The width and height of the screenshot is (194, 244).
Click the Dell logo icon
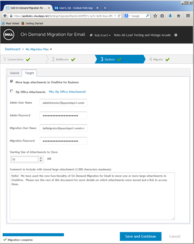point(9,35)
